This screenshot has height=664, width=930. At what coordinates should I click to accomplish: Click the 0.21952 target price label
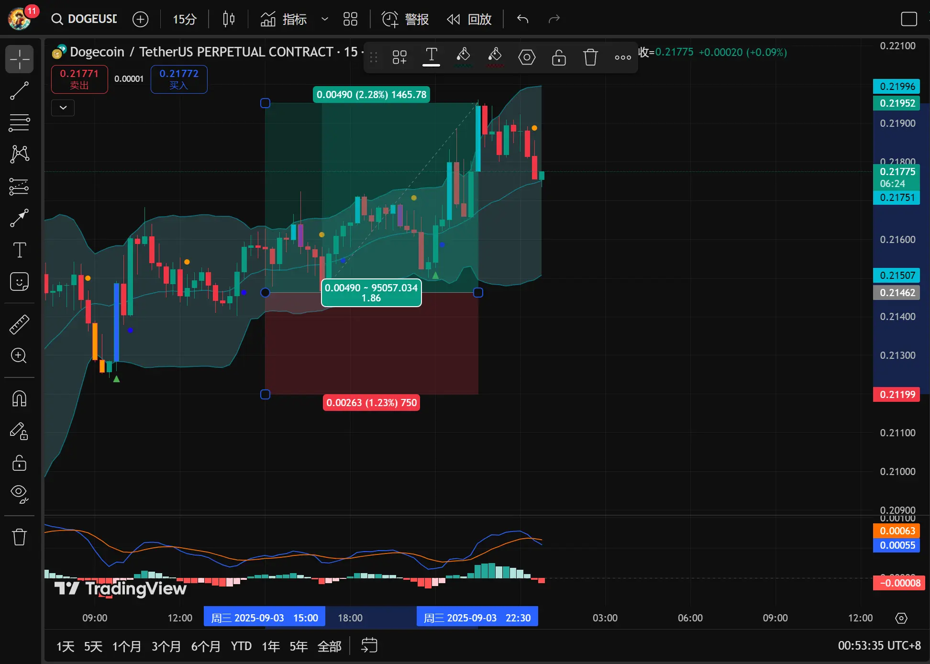pos(896,103)
